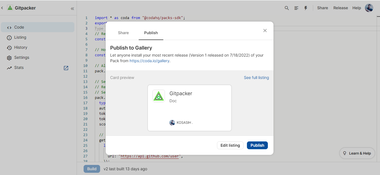The width and height of the screenshot is (380, 175).
Task: Click the Settings gear icon
Action: (x=9, y=58)
